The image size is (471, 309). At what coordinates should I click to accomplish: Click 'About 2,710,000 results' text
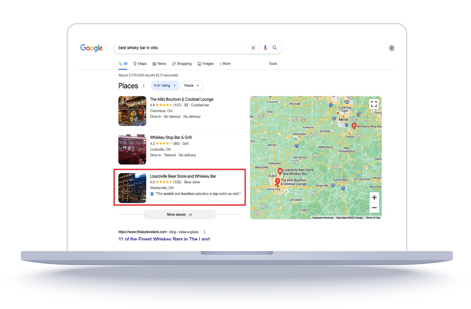pyautogui.click(x=148, y=75)
